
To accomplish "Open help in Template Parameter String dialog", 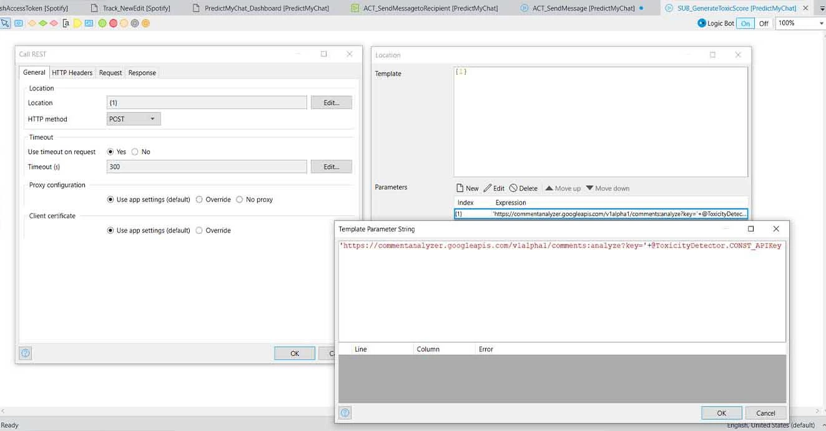I will tap(345, 412).
